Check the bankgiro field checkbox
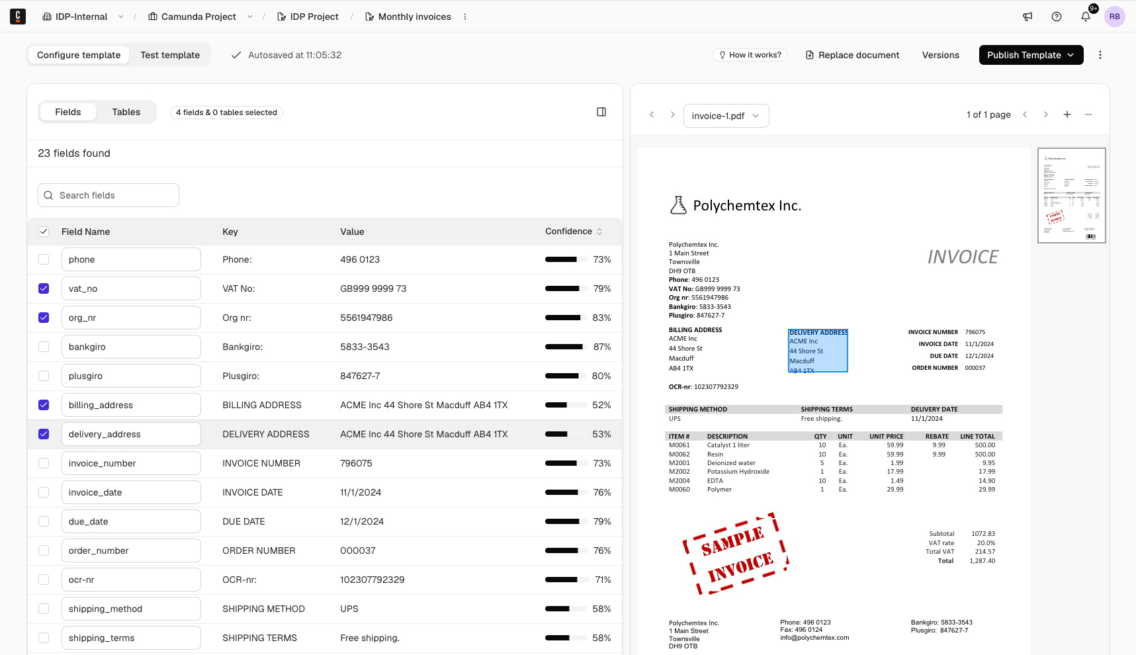 pos(44,347)
